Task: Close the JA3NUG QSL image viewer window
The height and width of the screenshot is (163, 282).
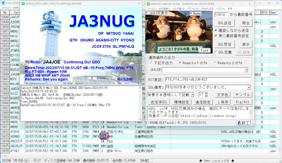Action: (139, 4)
